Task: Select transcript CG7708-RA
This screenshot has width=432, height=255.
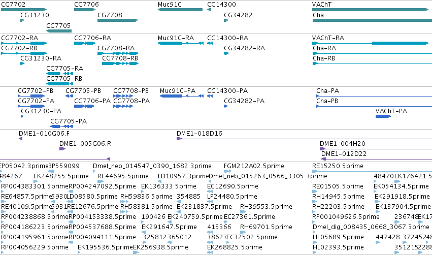Action: click(118, 53)
